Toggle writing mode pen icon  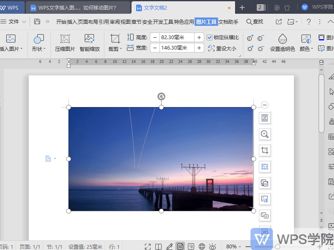click(170, 247)
